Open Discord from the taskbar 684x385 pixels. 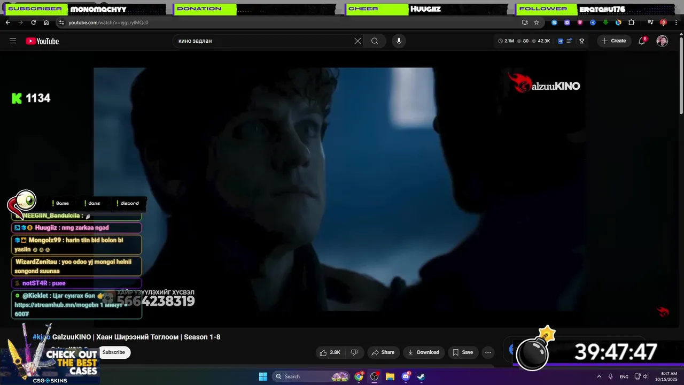tap(406, 376)
